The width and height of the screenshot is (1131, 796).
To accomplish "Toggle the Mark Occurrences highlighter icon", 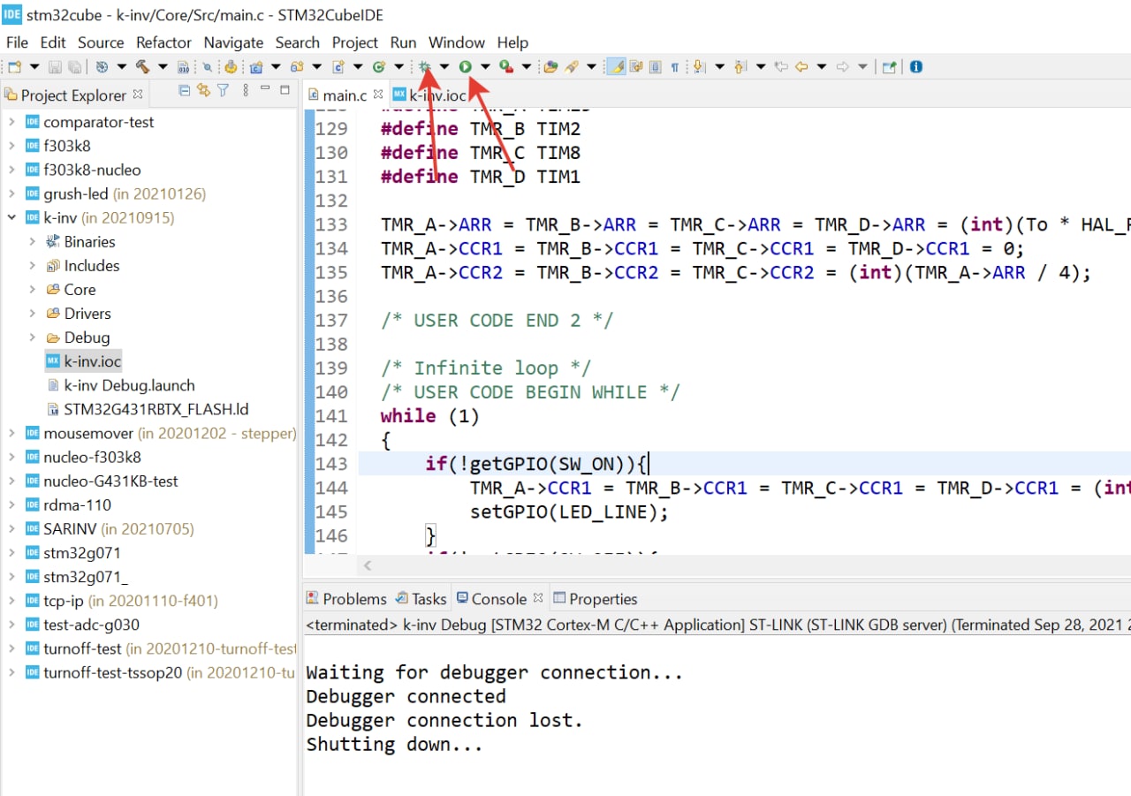I will tap(617, 66).
